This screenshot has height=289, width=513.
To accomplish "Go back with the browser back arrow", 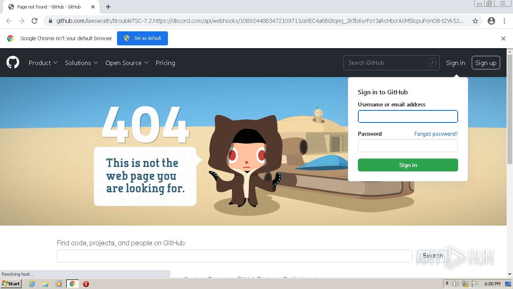I will click(x=9, y=21).
